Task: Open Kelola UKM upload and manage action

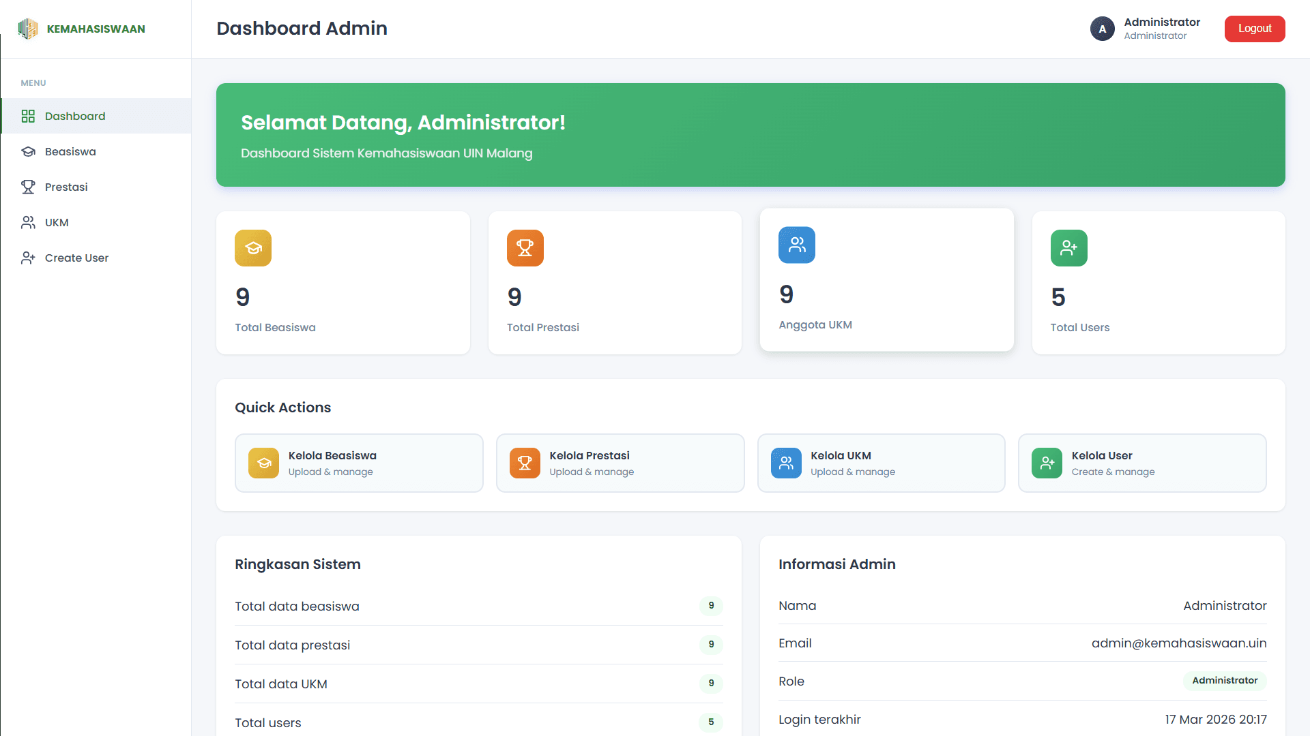Action: pos(881,463)
